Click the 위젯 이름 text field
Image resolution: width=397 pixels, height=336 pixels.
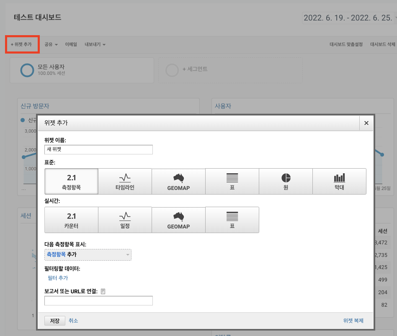tap(98, 149)
